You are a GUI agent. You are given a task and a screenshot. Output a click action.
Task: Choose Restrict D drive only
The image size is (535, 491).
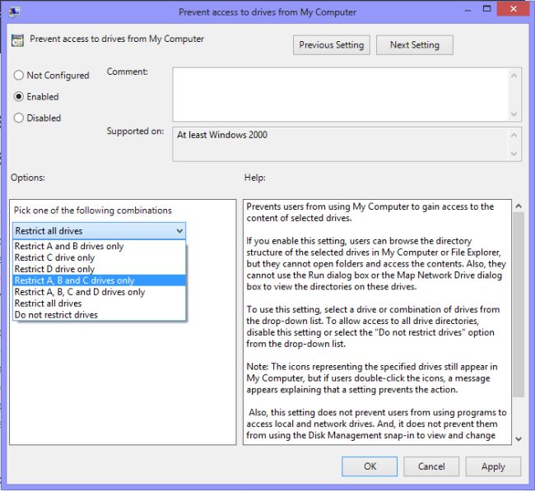tap(100, 269)
